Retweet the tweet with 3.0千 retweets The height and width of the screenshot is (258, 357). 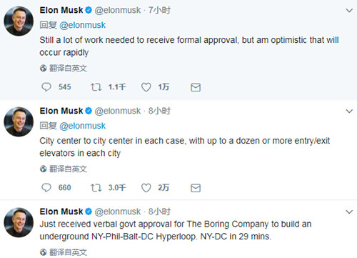coord(96,188)
